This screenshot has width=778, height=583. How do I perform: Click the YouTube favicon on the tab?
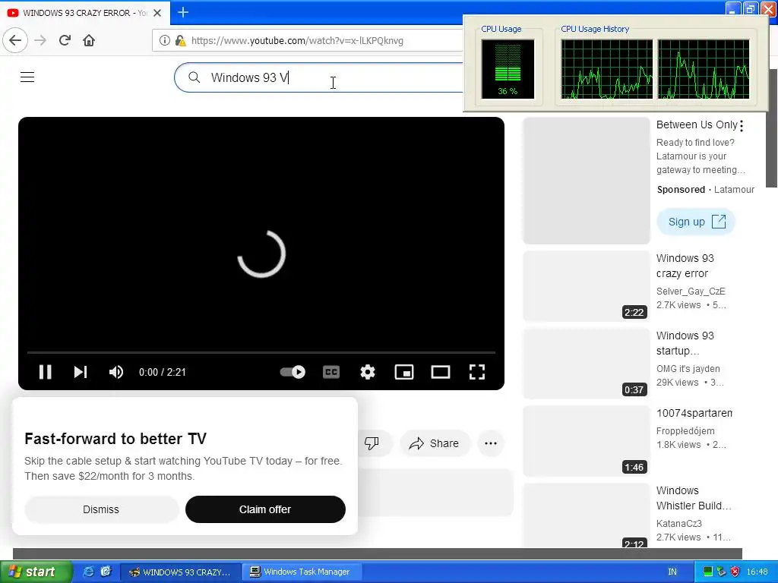[x=12, y=13]
